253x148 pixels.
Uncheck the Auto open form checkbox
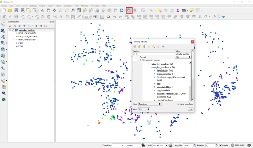[x=178, y=104]
